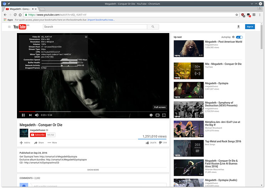Expand description with Show More
The height and width of the screenshot is (189, 266).
pyautogui.click(x=93, y=169)
